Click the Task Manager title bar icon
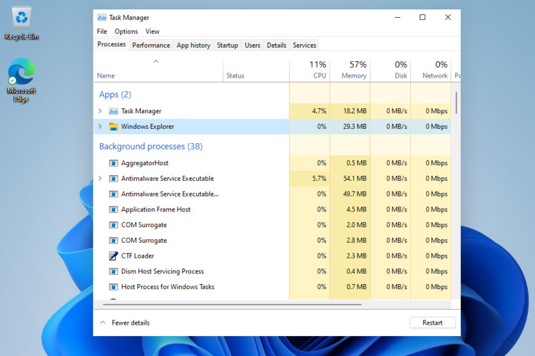This screenshot has height=356, width=535. [102, 17]
